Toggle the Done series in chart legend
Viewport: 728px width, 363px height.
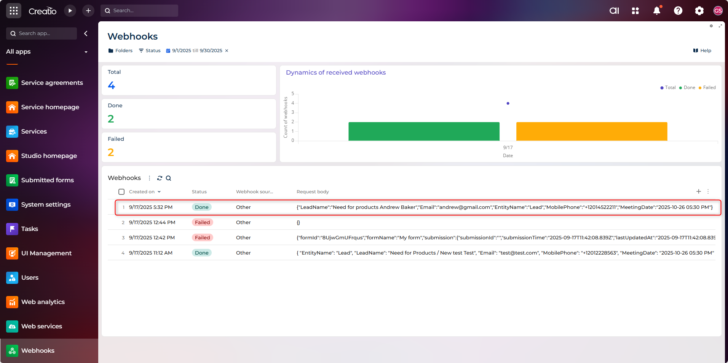pos(687,88)
